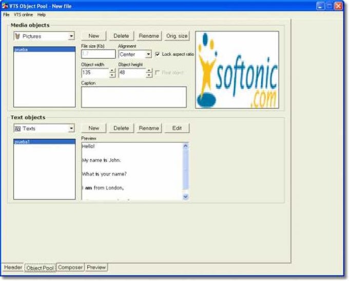Click the Edit button for text
Viewport: 349px width, 281px height.
click(x=177, y=128)
